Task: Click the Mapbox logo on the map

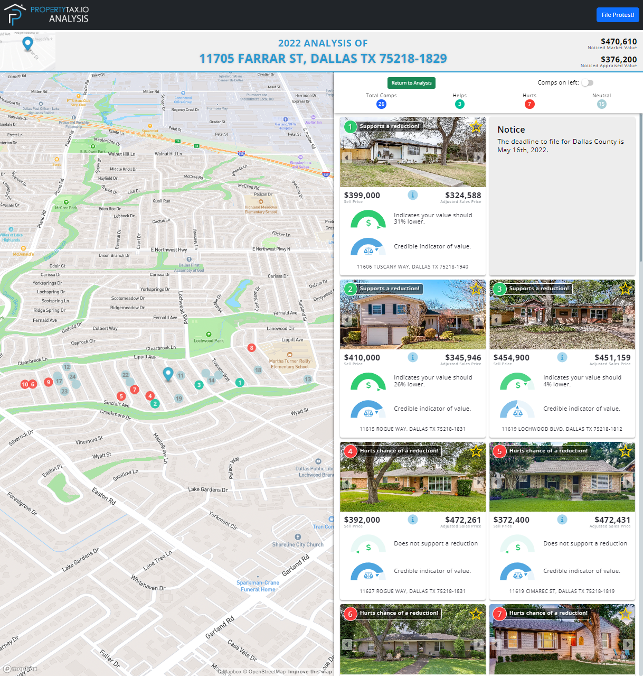Action: coord(21,669)
